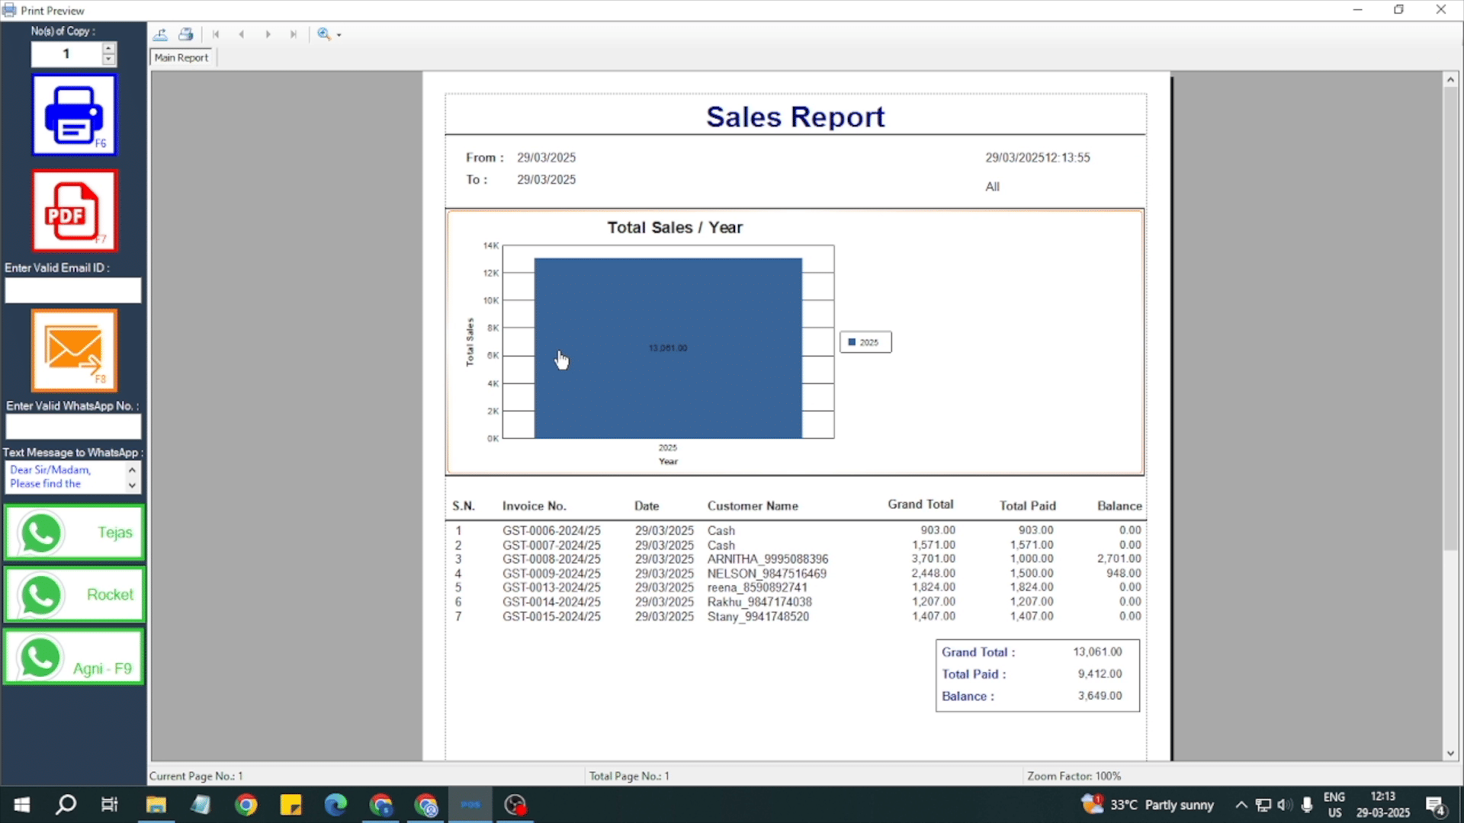Screen dimensions: 1464x823
Task: Open the zoom level dropdown arrow
Action: tap(339, 35)
